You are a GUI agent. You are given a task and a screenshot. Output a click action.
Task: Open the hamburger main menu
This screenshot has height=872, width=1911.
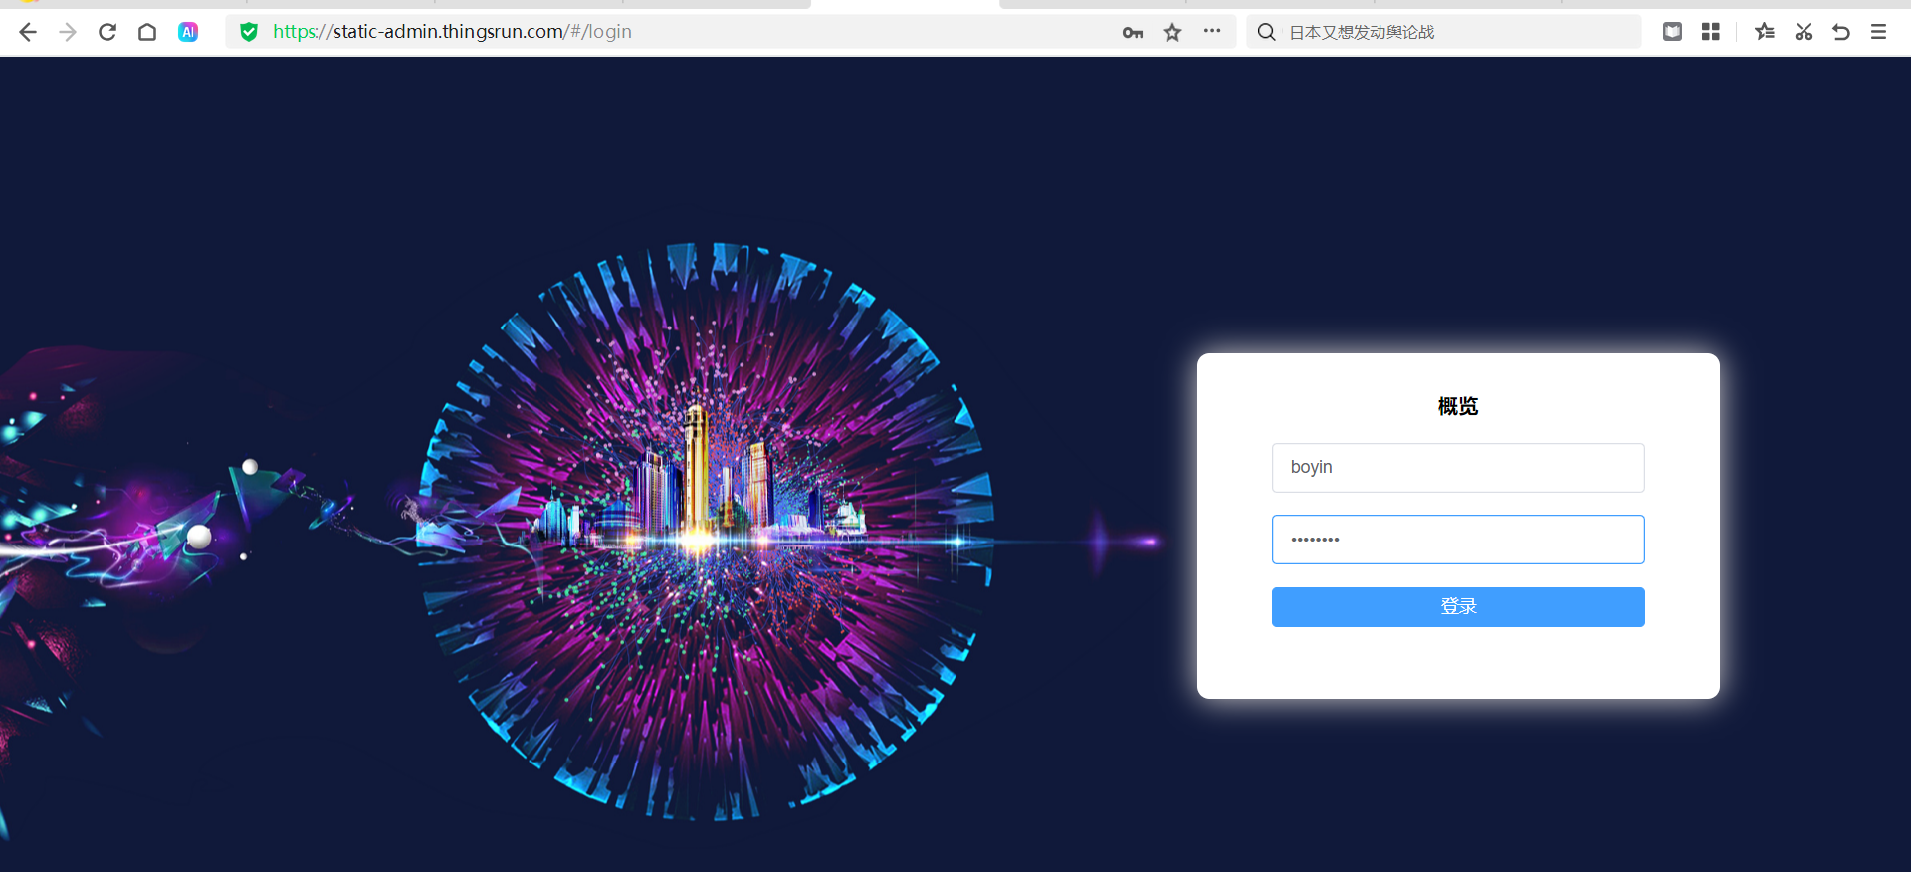pyautogui.click(x=1878, y=32)
